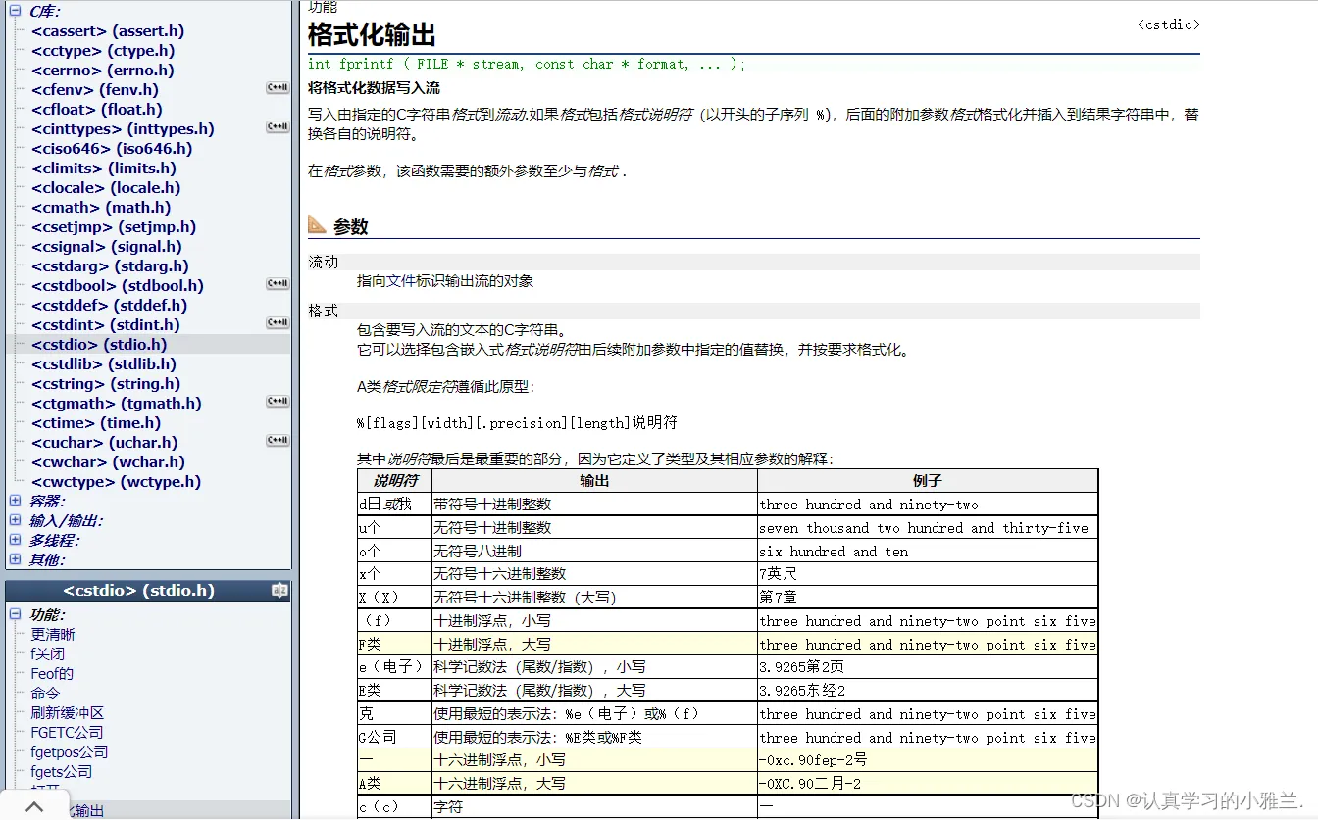1318x820 pixels.
Task: Open the f关闭 function link
Action: tap(47, 653)
